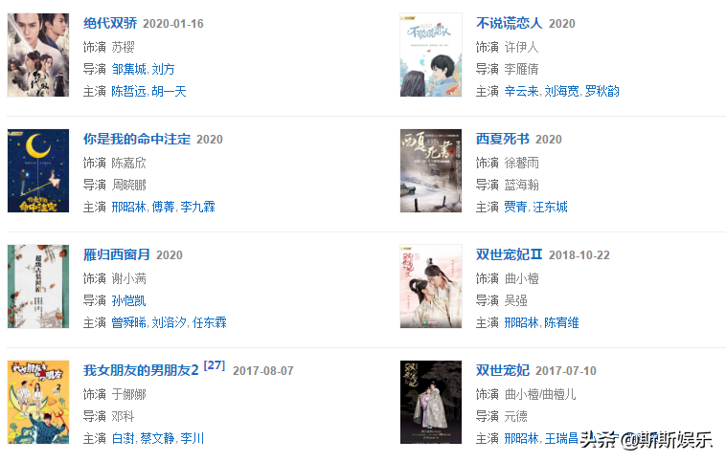Open the 绝代双骄 poster thumbnail
Screen dimensions: 726x462
(x=38, y=55)
